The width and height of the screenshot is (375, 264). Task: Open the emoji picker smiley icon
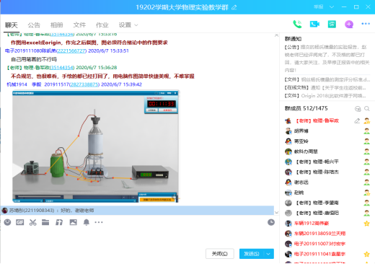click(7, 222)
